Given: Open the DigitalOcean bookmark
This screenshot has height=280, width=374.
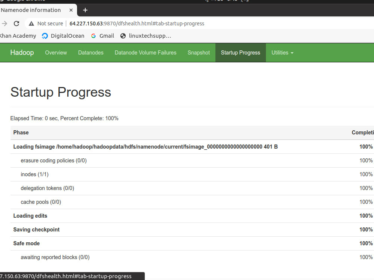Looking at the screenshot, I should [x=63, y=36].
